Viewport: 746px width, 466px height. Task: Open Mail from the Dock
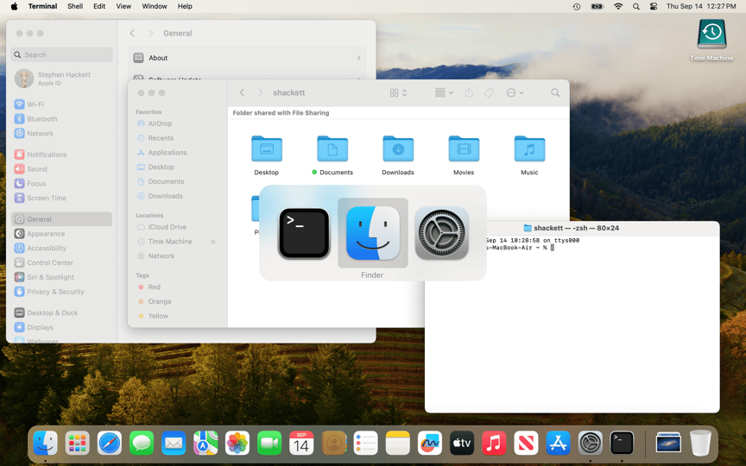coord(174,444)
